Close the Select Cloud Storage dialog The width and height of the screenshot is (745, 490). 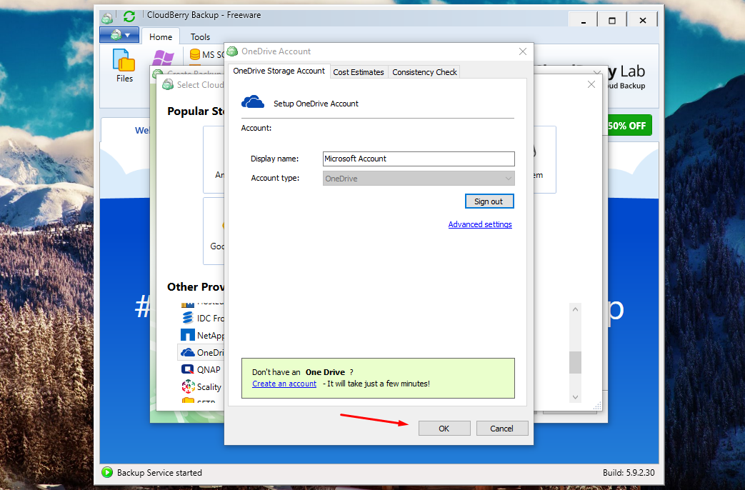(x=591, y=84)
